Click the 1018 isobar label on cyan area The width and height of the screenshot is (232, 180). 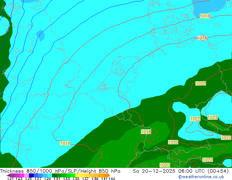202,38
